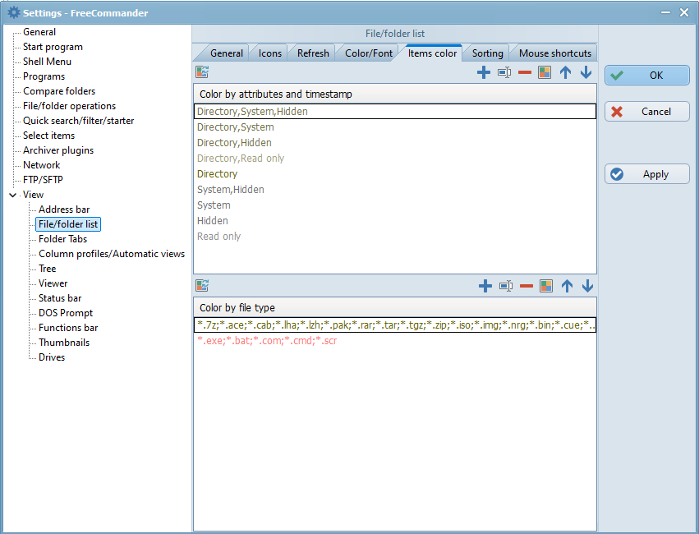This screenshot has width=699, height=534.
Task: Select the Directory,Hidden rule row
Action: (x=395, y=143)
